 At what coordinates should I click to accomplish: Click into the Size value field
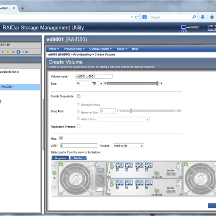coord(83,83)
